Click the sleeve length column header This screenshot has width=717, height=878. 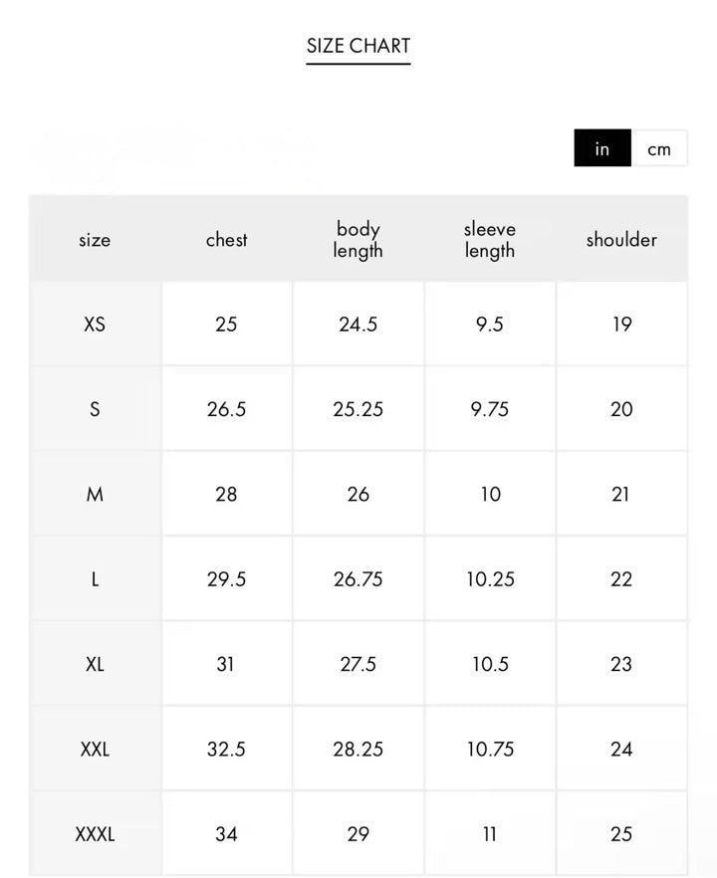pos(490,240)
